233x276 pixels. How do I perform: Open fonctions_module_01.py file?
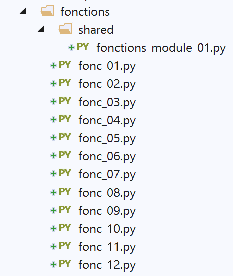point(161,48)
